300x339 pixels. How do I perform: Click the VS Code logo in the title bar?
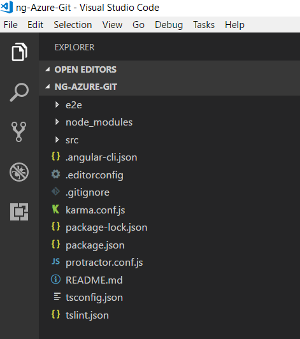pos(7,7)
